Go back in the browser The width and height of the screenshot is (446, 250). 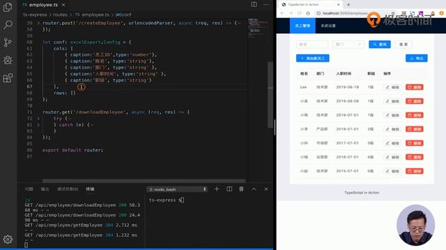point(282,13)
